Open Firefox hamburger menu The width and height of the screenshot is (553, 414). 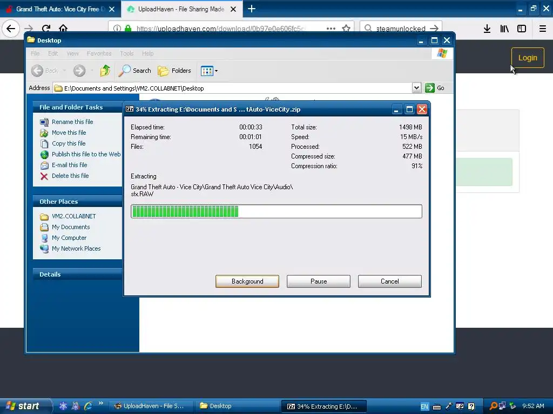point(543,29)
